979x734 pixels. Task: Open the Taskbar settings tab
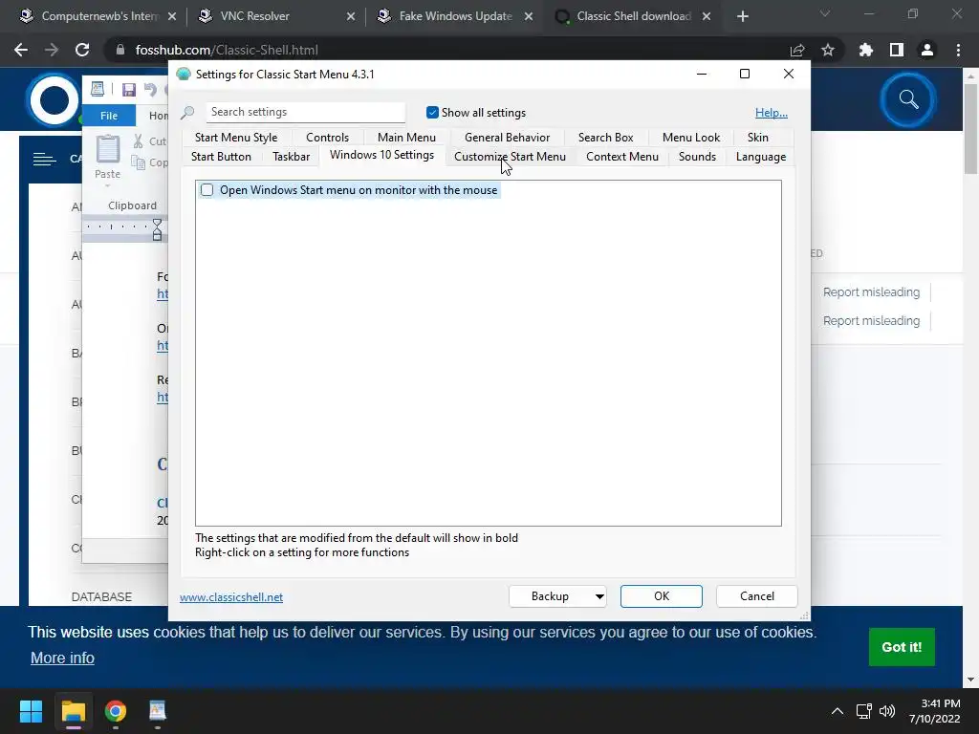point(291,157)
